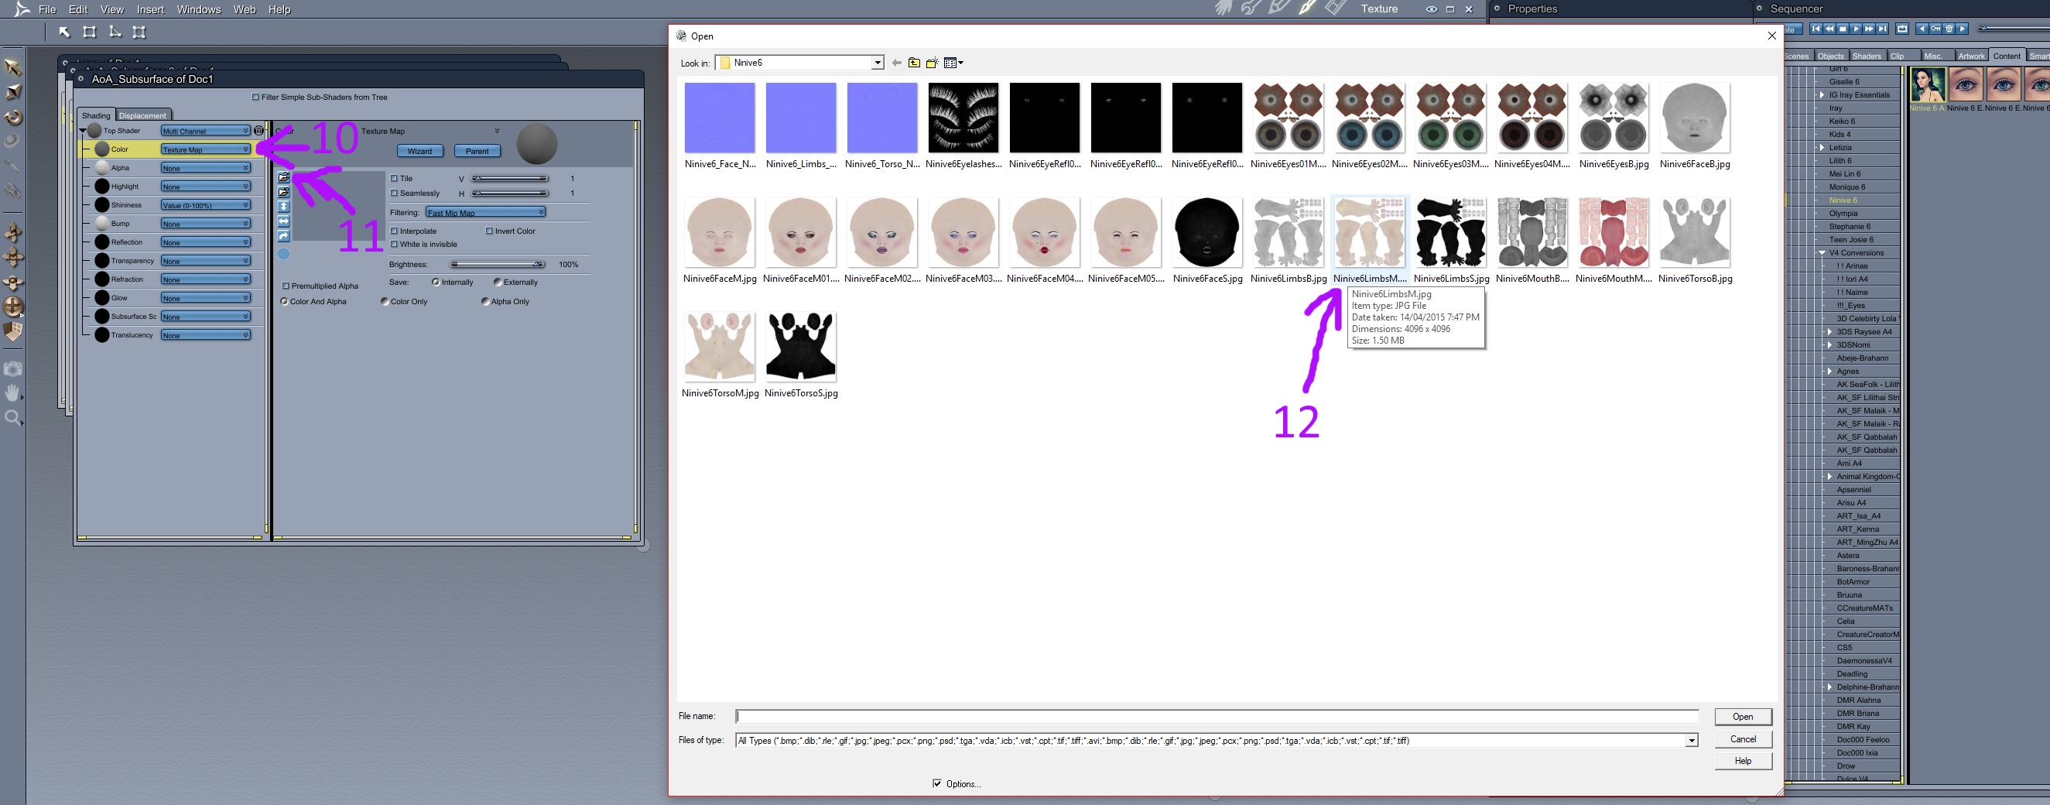Open the Render room film icon
Viewport: 2050px width, 805px height.
(1336, 9)
